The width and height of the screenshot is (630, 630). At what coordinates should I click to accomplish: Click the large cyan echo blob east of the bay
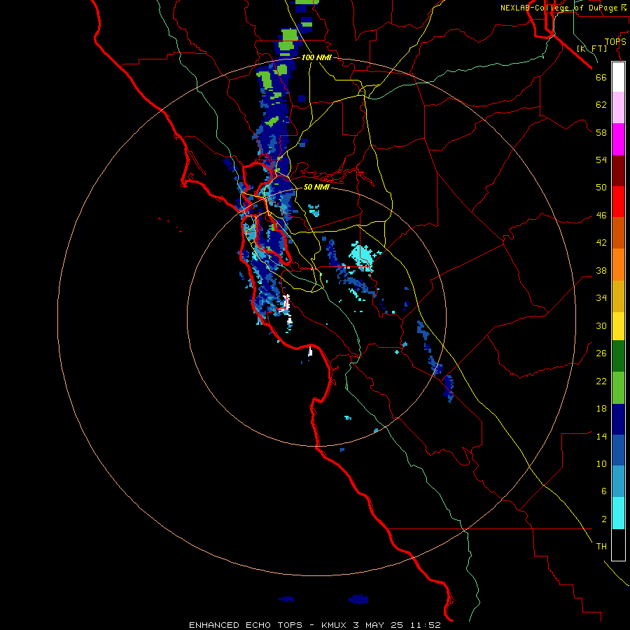360,256
